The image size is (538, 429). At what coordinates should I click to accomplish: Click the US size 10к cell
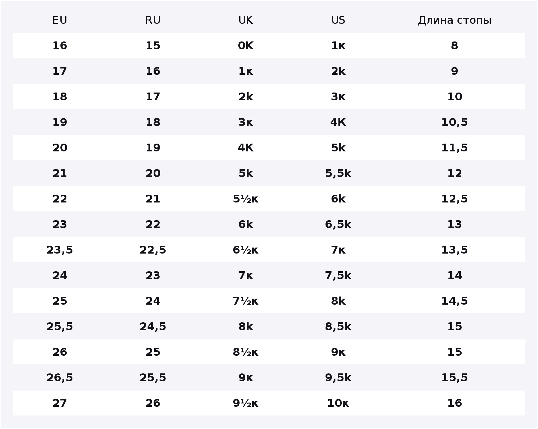(338, 403)
